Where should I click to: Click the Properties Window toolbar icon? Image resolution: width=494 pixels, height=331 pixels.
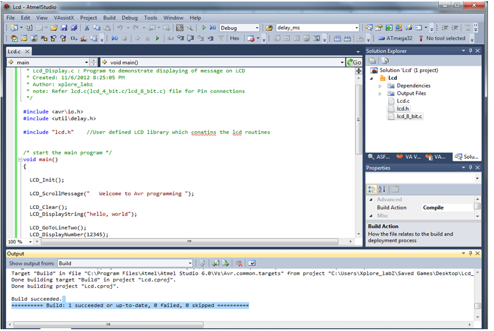pos(379,28)
